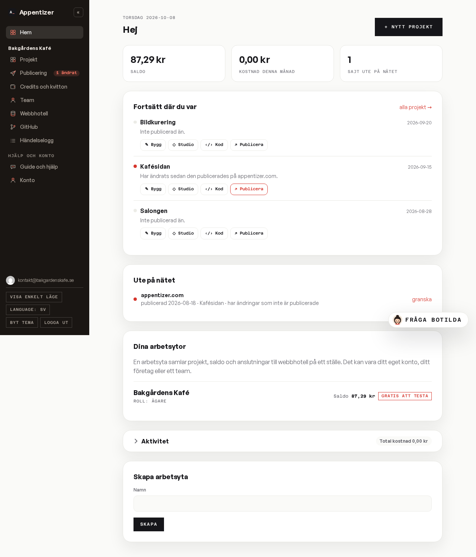
Task: Toggle Visa enkelt läge
Action: [34, 297]
